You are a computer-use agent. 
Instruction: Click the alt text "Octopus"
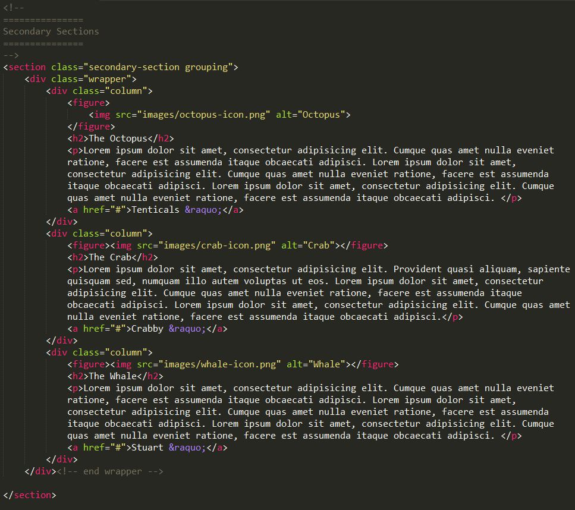tap(323, 115)
